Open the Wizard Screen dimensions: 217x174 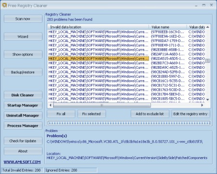click(23, 37)
